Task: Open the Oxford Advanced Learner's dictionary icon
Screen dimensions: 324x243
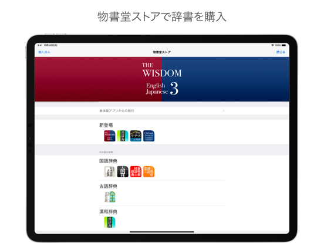Action: point(148,136)
